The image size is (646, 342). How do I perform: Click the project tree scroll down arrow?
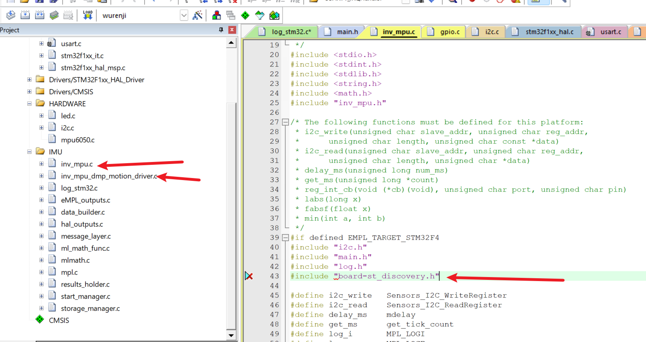(231, 336)
